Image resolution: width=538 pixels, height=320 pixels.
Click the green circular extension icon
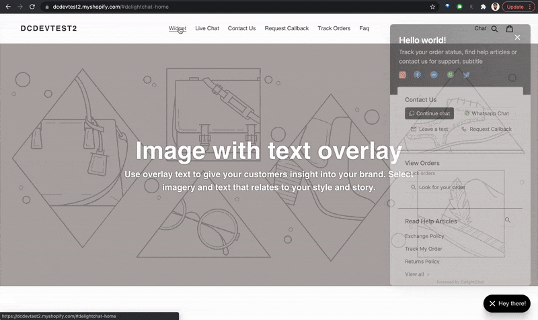tap(459, 7)
